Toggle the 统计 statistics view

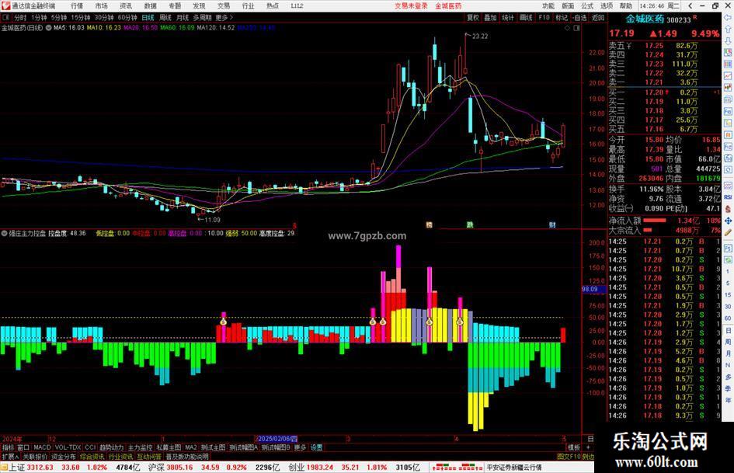508,18
